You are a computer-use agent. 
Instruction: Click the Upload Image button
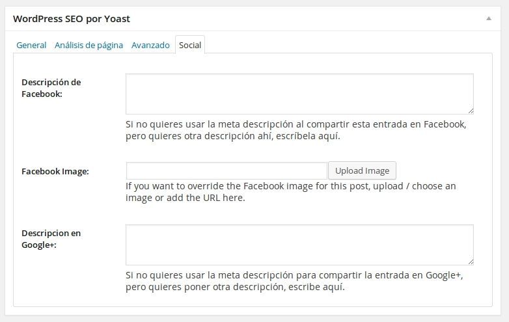pyautogui.click(x=362, y=170)
